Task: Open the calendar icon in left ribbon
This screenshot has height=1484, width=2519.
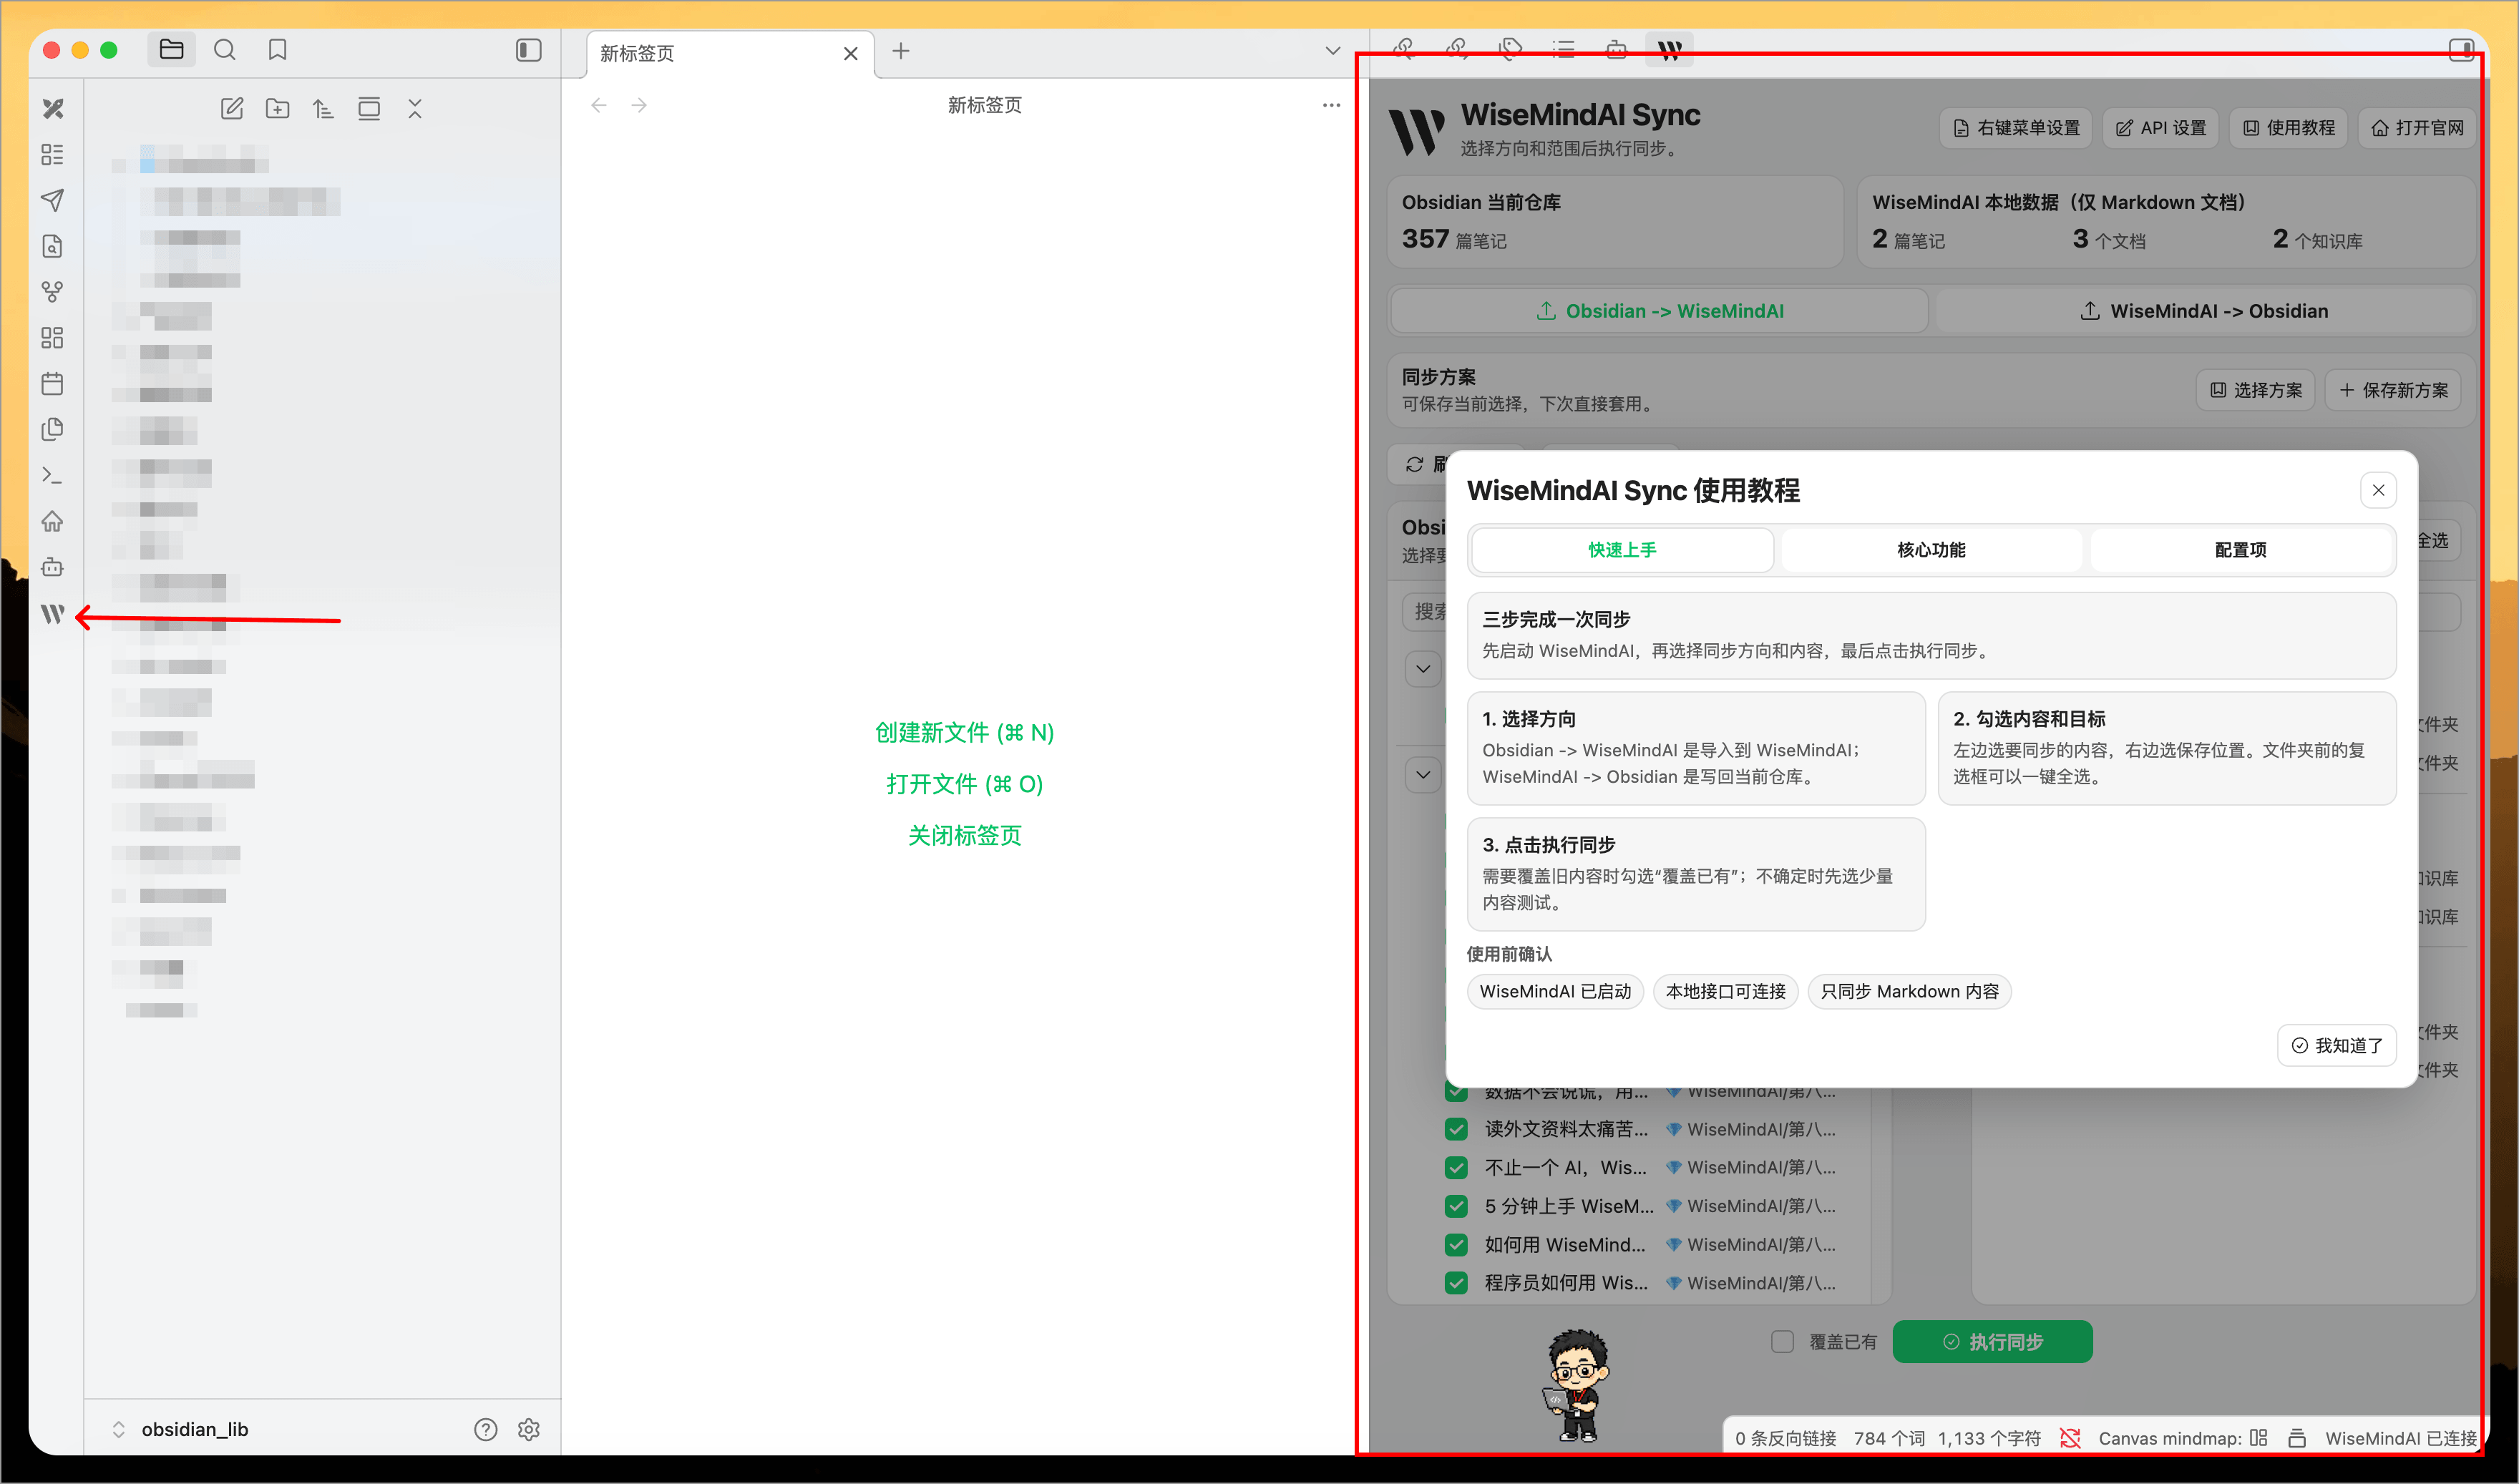Action: [53, 384]
